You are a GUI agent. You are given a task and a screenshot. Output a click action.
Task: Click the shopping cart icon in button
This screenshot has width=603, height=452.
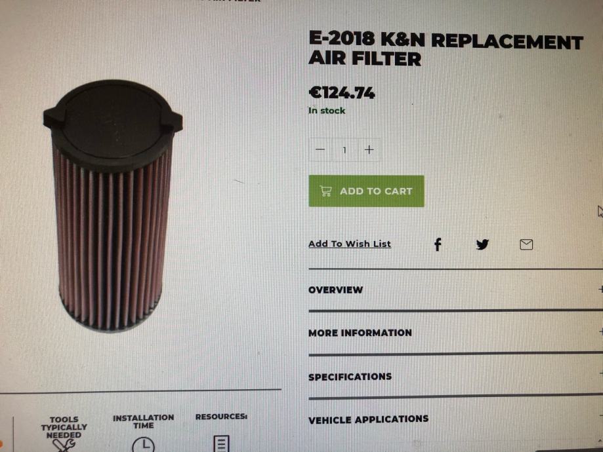coord(325,191)
